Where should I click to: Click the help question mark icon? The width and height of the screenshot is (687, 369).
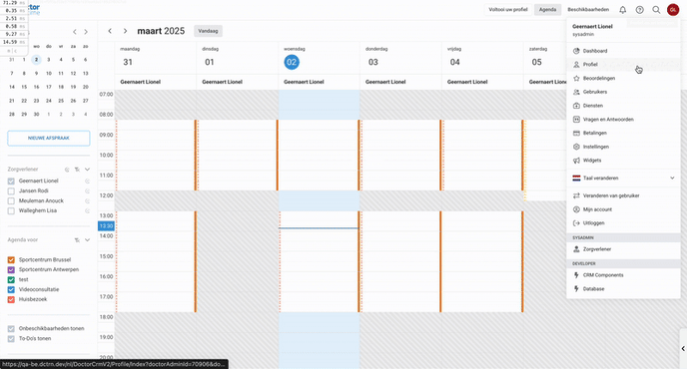[640, 10]
